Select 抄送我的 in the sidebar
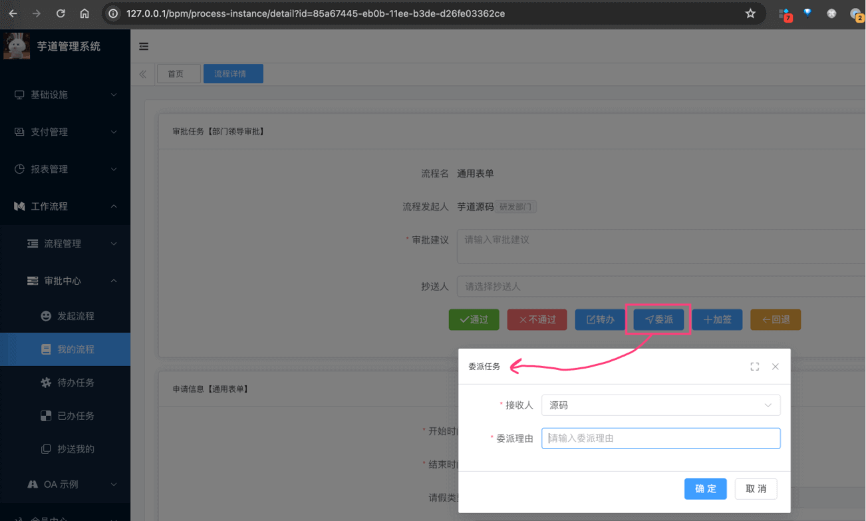This screenshot has height=521, width=866. pyautogui.click(x=75, y=449)
